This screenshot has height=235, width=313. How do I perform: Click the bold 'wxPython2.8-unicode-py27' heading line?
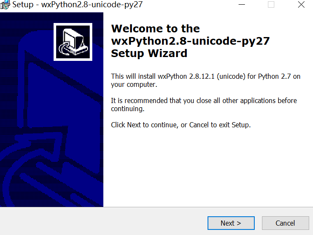click(190, 41)
